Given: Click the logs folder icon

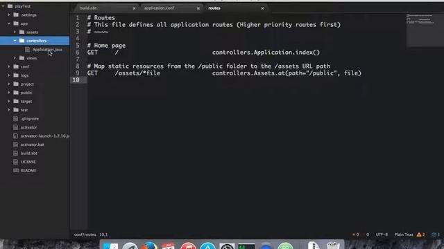Looking at the screenshot, I should coord(16,75).
